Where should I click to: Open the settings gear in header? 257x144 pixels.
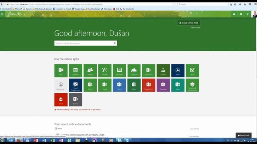(x=241, y=14)
